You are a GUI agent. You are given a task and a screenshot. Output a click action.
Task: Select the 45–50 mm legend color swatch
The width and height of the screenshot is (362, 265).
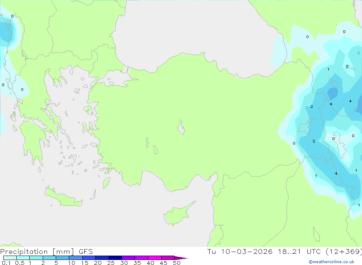pos(168,258)
